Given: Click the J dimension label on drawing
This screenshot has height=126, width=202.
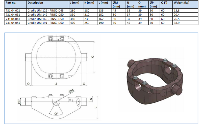Looking at the screenshot, I should coord(56,84).
